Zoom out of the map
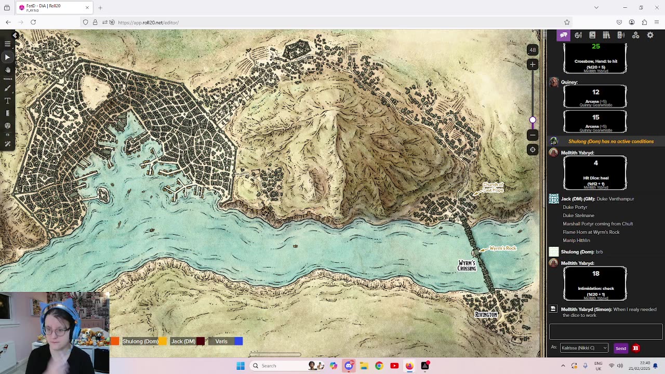This screenshot has height=374, width=665. point(533,135)
